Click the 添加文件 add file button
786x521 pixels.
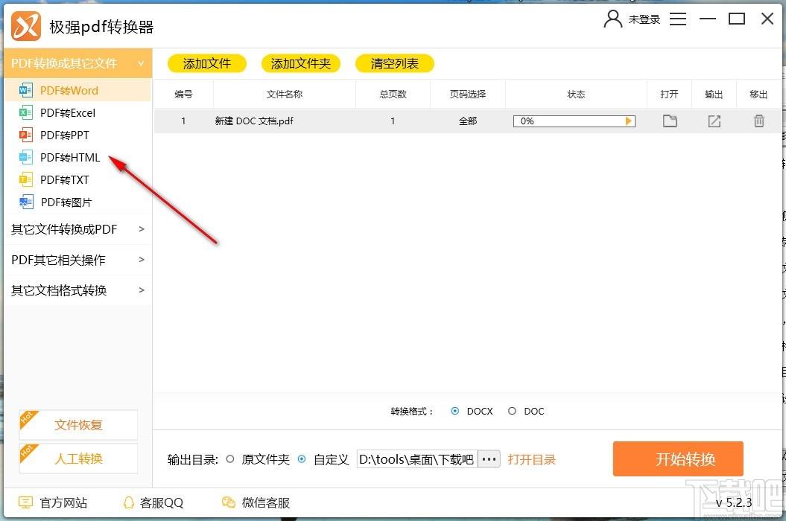(207, 64)
